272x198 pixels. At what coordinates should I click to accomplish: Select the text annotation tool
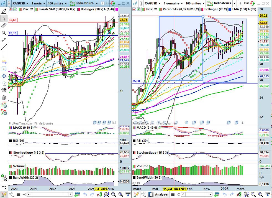(4, 69)
